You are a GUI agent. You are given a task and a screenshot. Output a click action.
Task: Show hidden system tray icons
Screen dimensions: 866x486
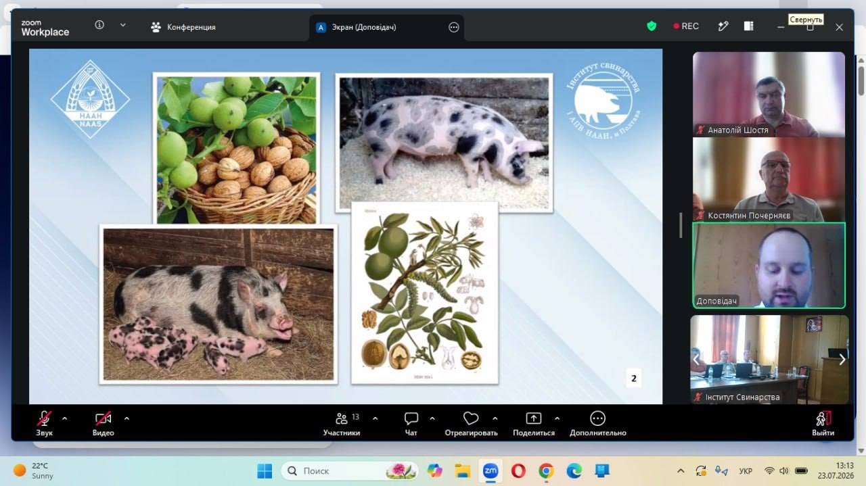pos(681,470)
